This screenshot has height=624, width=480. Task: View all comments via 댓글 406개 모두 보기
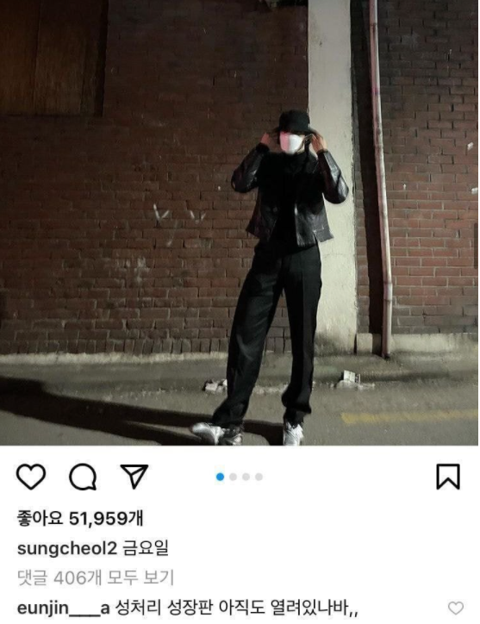96,577
